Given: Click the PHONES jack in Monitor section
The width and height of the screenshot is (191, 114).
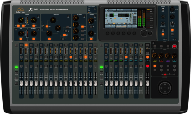Looking at the screenshot, I should pyautogui.click(x=163, y=9).
